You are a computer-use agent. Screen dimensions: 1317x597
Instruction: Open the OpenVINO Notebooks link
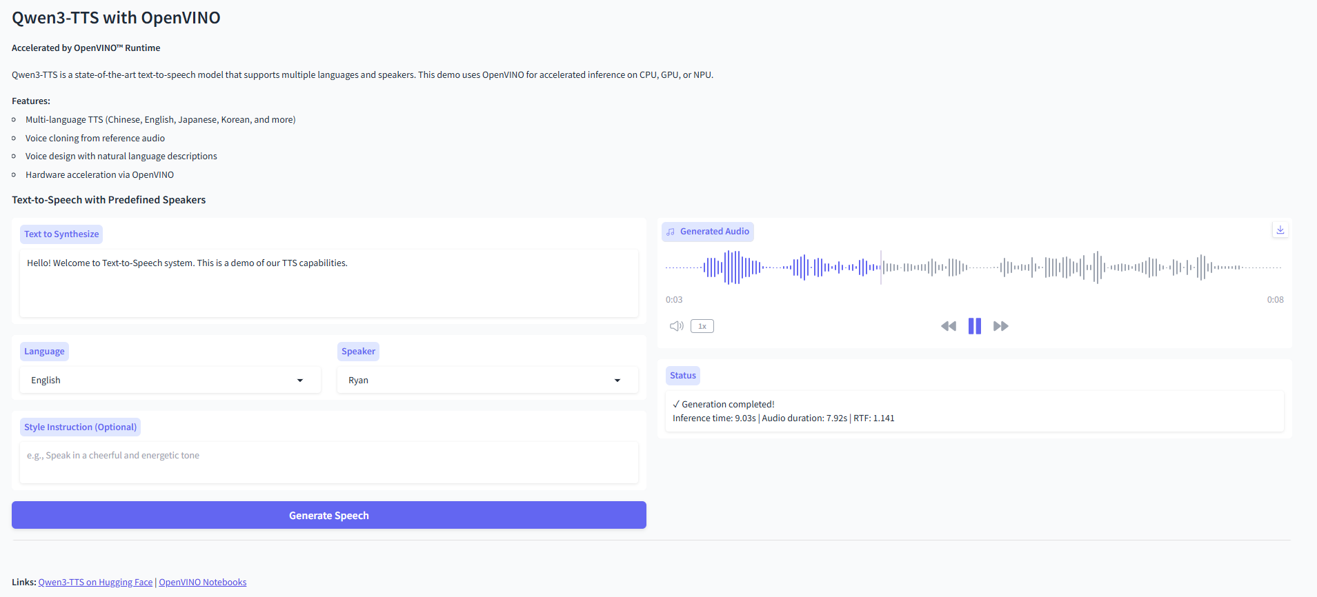tap(203, 583)
